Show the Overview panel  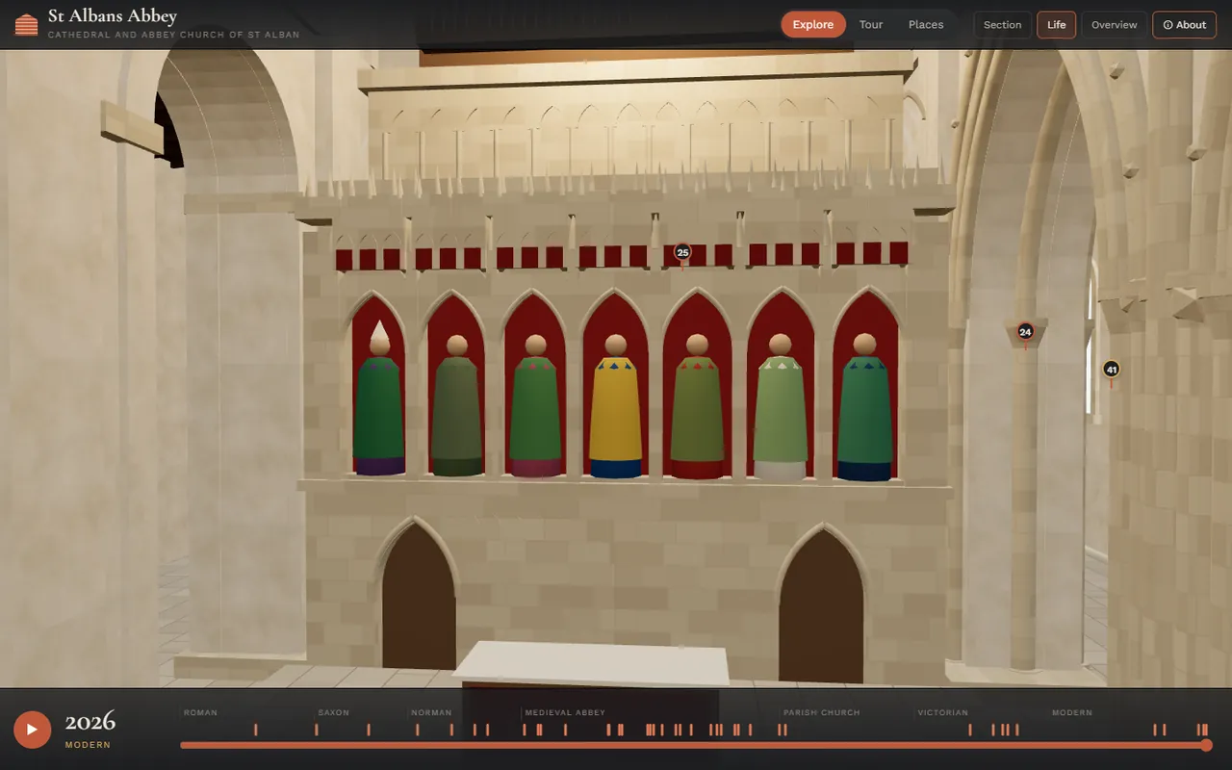coord(1114,25)
